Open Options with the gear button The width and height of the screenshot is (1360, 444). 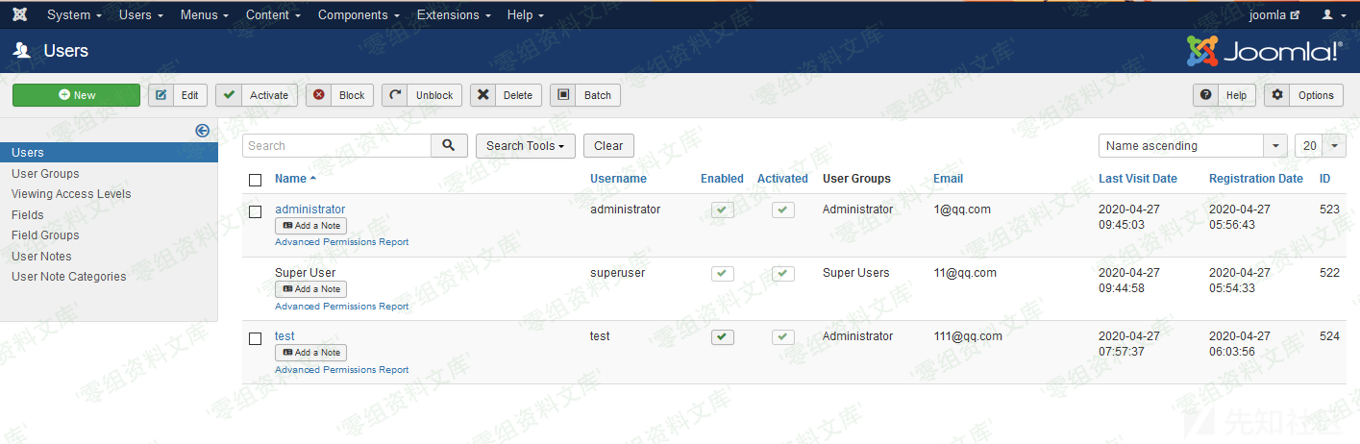click(1303, 95)
